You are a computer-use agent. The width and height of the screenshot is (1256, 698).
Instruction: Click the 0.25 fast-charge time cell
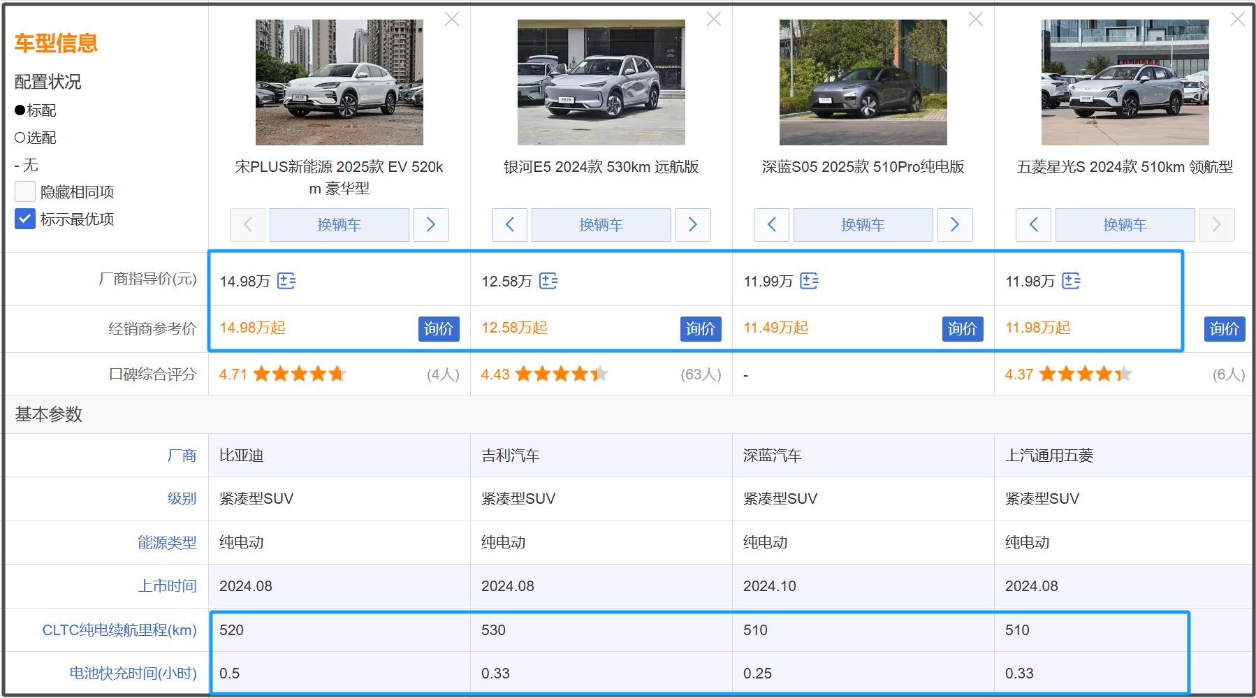tap(863, 674)
